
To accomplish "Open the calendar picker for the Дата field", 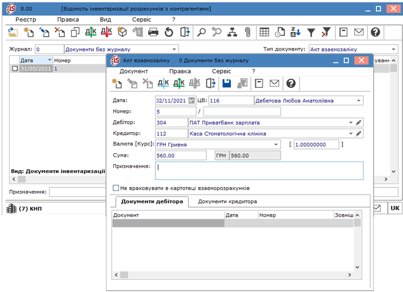I will coord(192,100).
